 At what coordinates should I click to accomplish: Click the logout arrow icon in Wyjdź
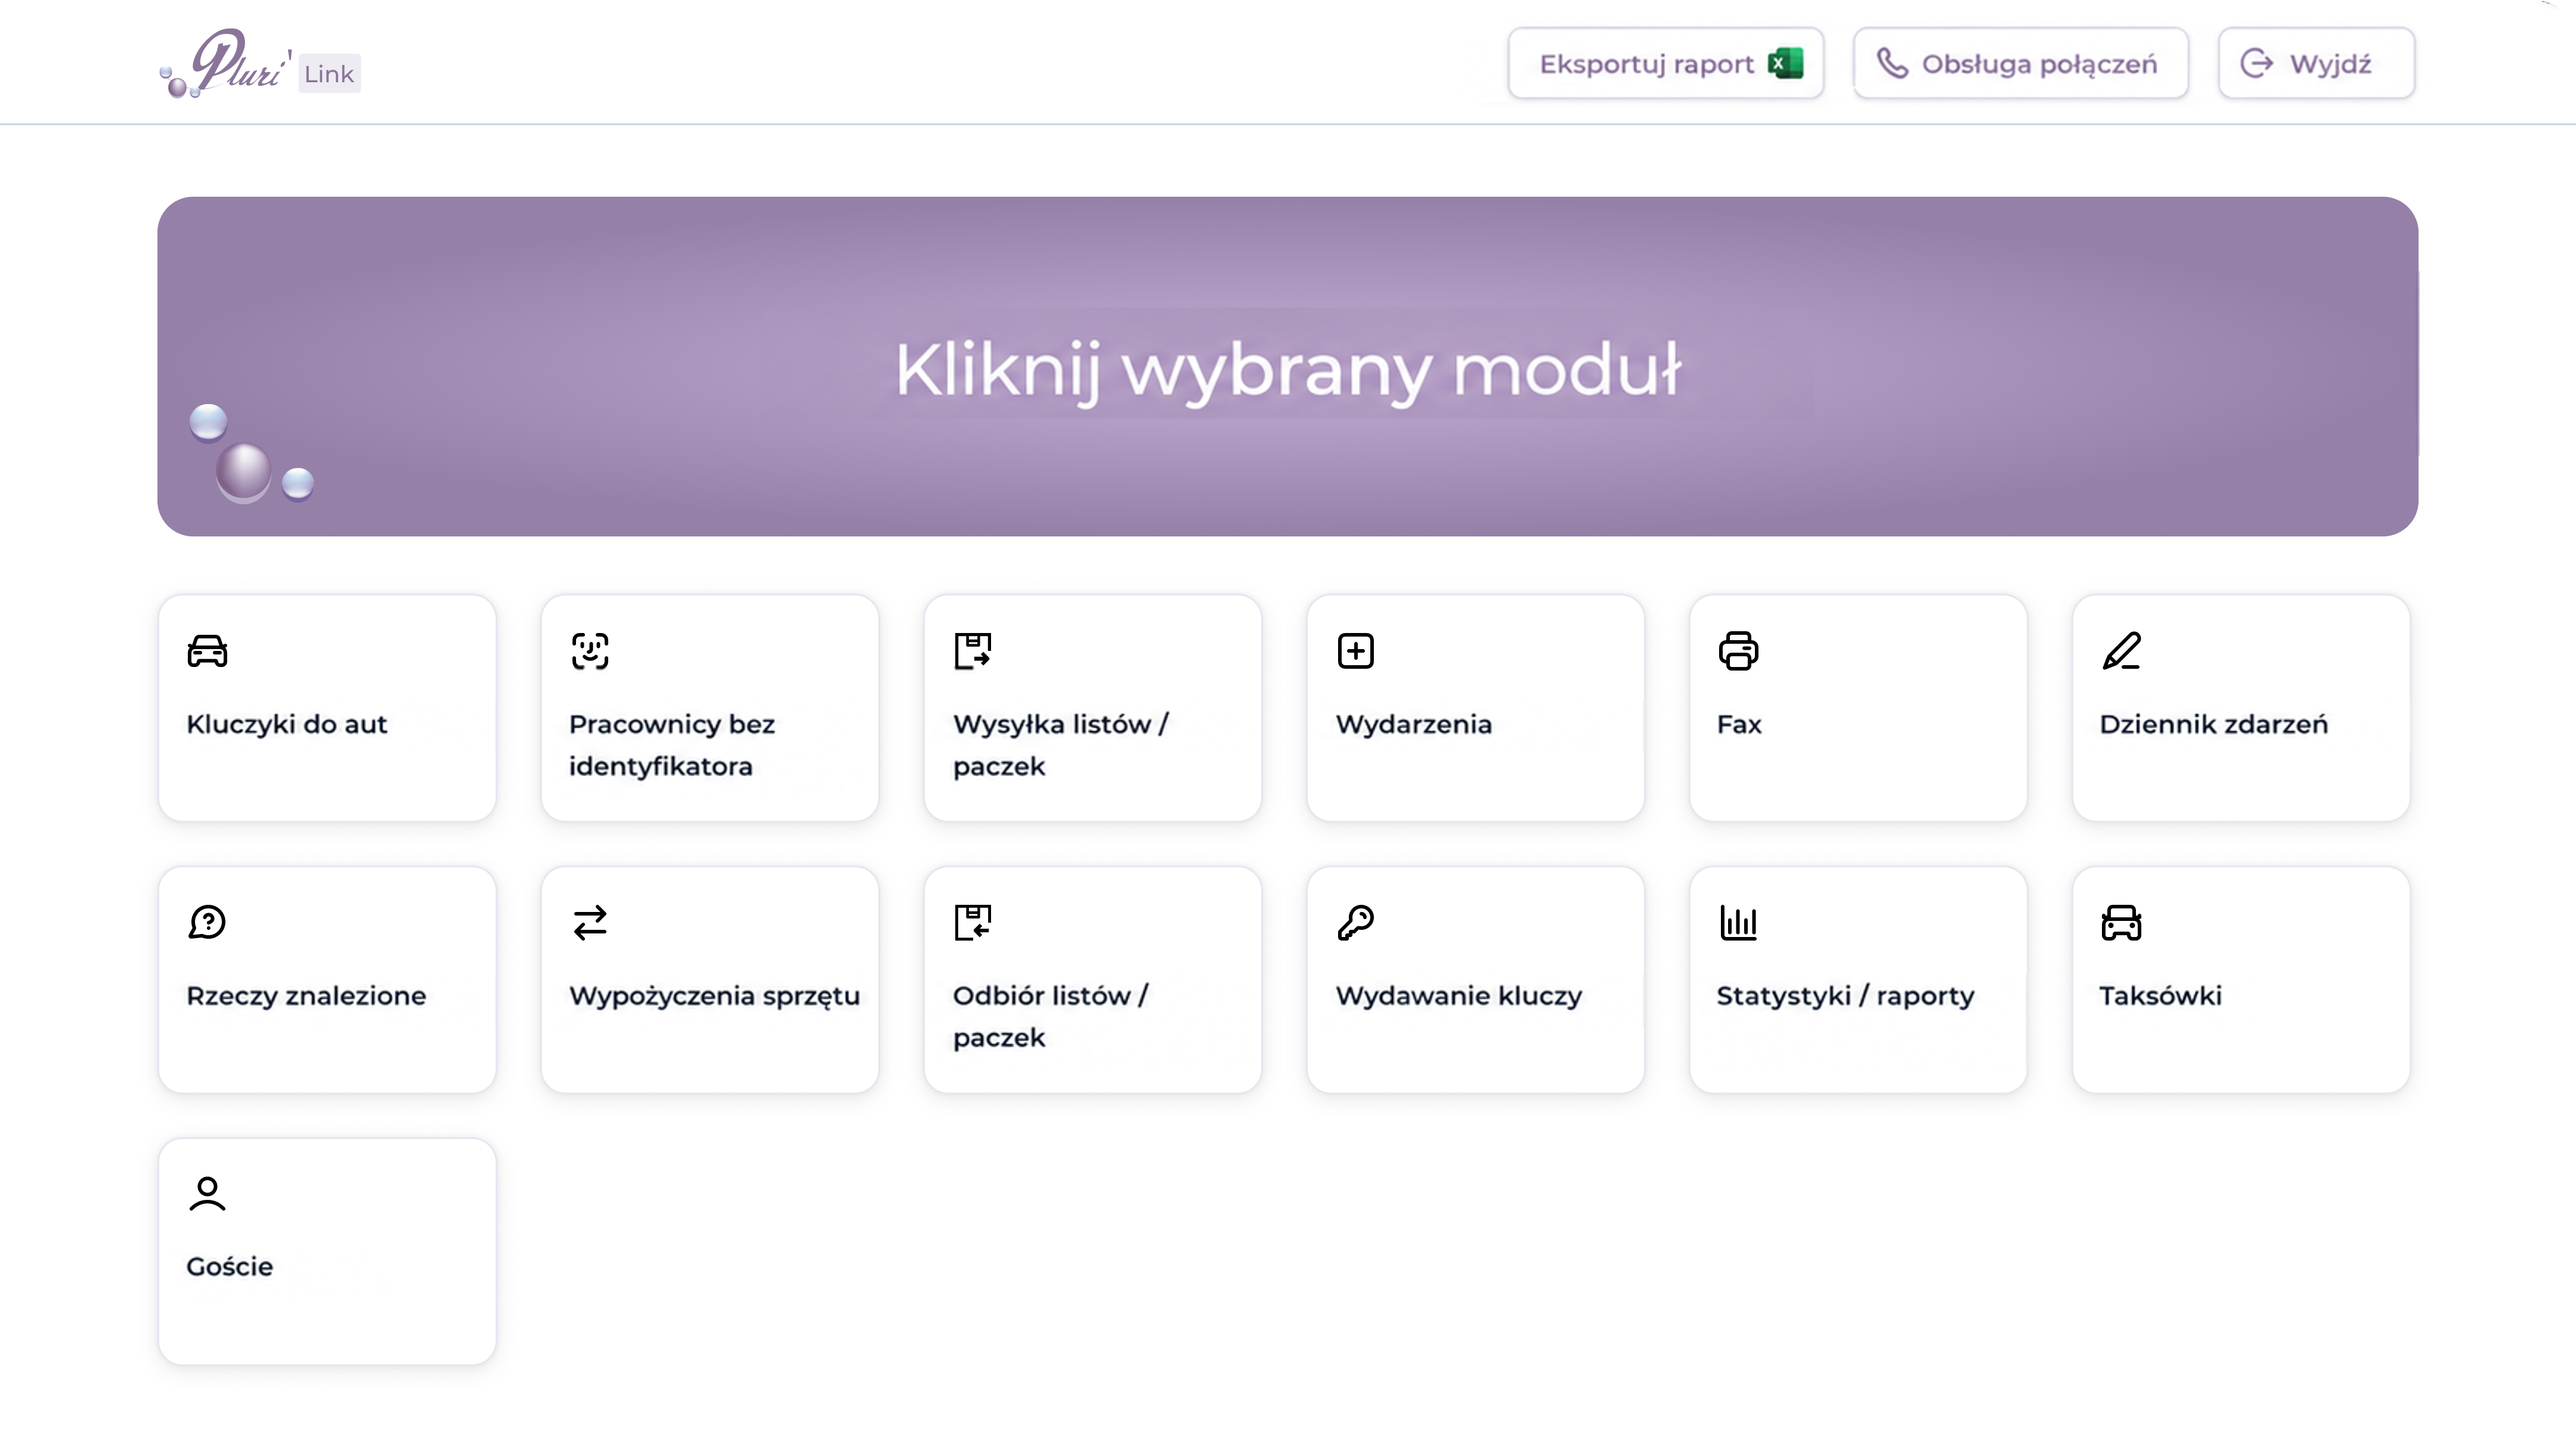(2257, 63)
